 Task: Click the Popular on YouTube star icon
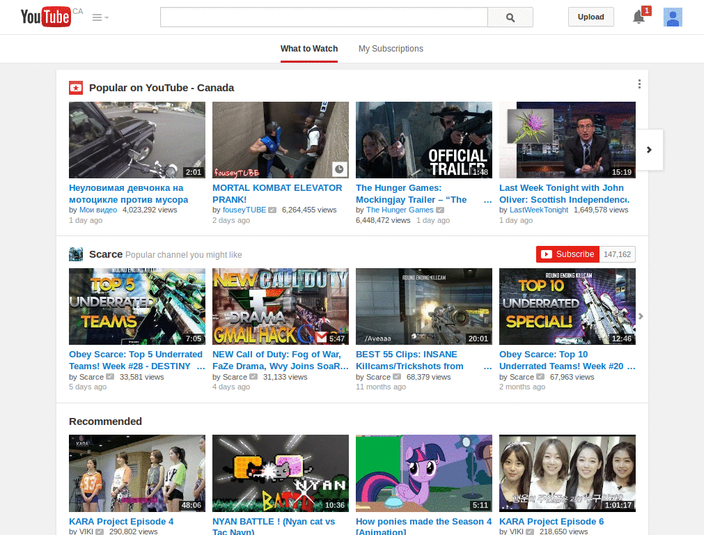point(76,88)
